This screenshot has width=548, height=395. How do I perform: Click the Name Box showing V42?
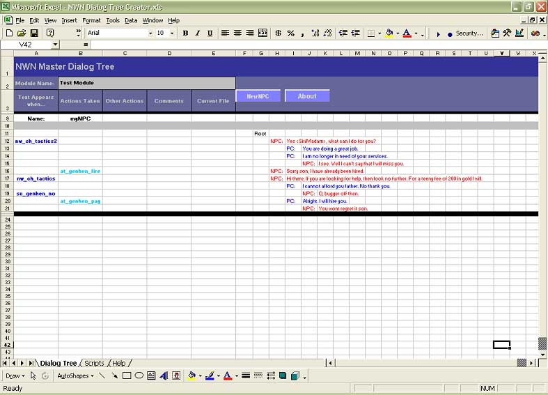click(x=26, y=44)
